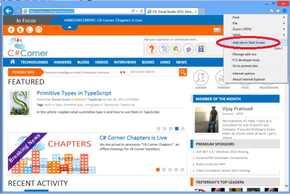Open INTERVIEWS navigation item

click(x=125, y=62)
